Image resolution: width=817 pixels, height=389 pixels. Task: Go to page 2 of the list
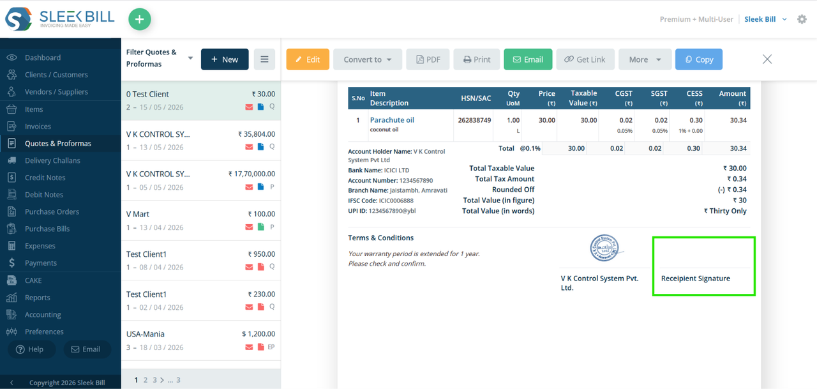tap(146, 380)
